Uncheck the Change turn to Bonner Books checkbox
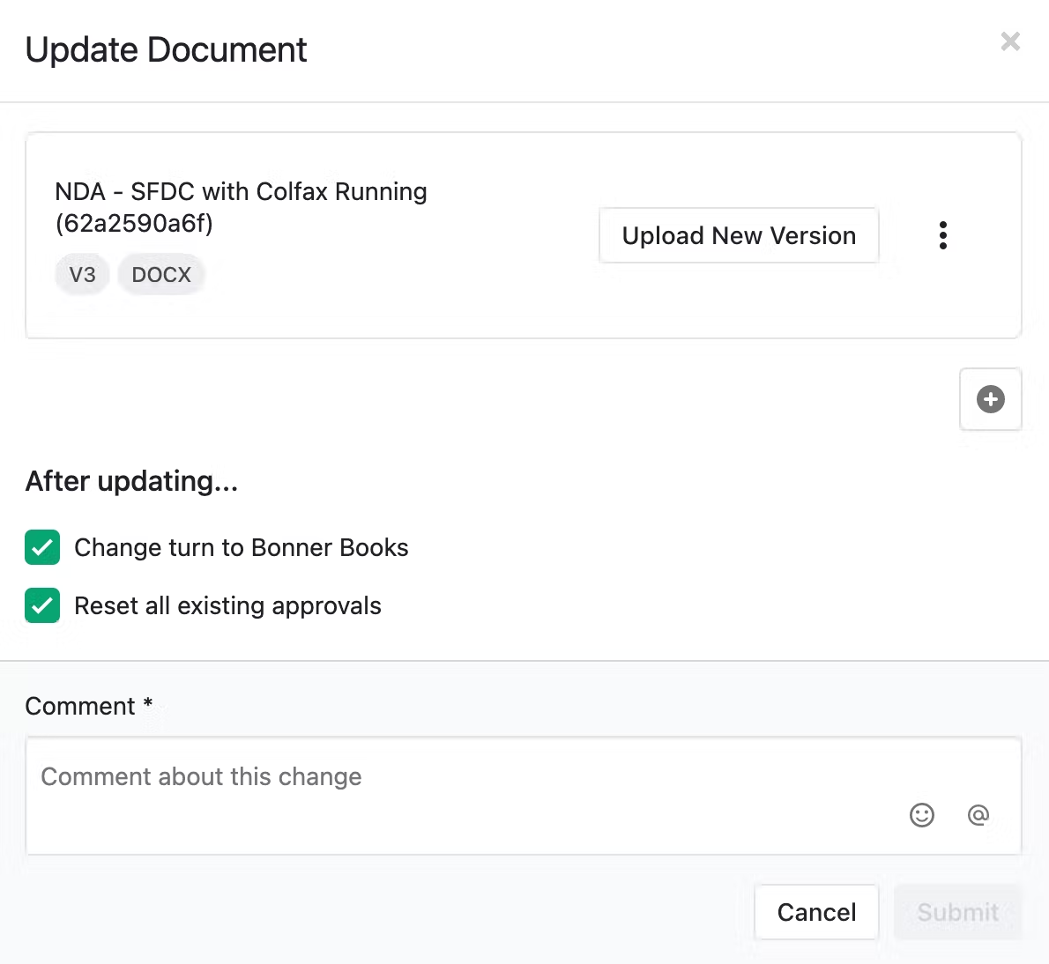Image resolution: width=1049 pixels, height=964 pixels. coord(42,547)
